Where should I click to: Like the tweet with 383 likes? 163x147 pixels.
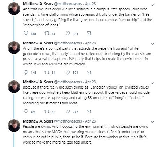[x=68, y=34]
